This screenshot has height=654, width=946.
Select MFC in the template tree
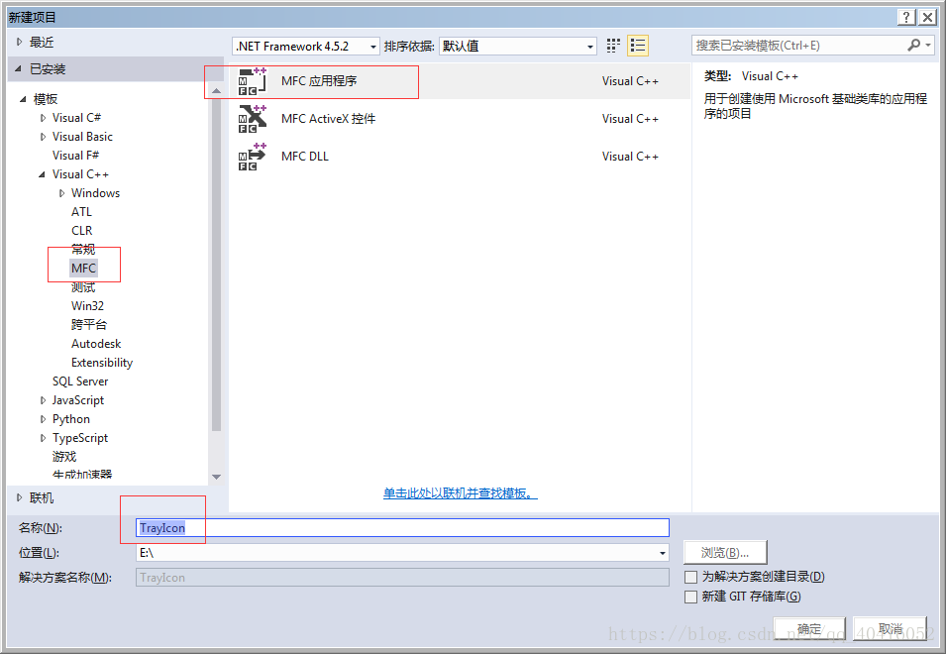point(83,268)
